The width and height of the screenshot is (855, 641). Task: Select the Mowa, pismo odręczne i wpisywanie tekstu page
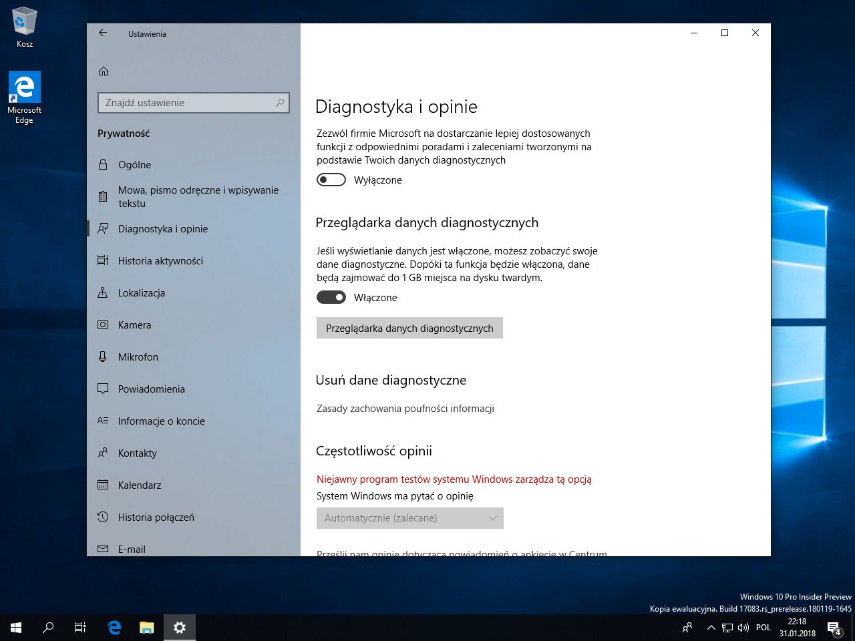pos(194,197)
